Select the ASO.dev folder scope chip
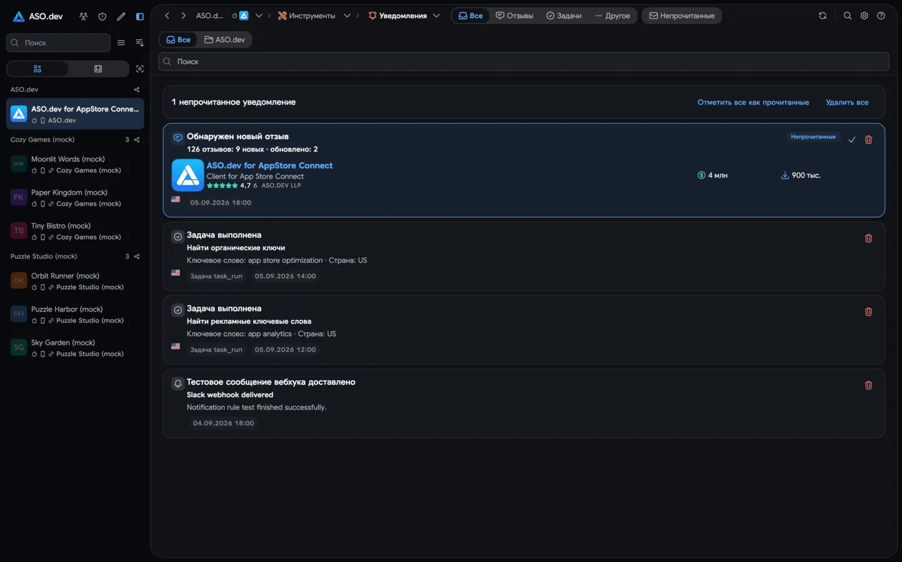 coord(224,39)
